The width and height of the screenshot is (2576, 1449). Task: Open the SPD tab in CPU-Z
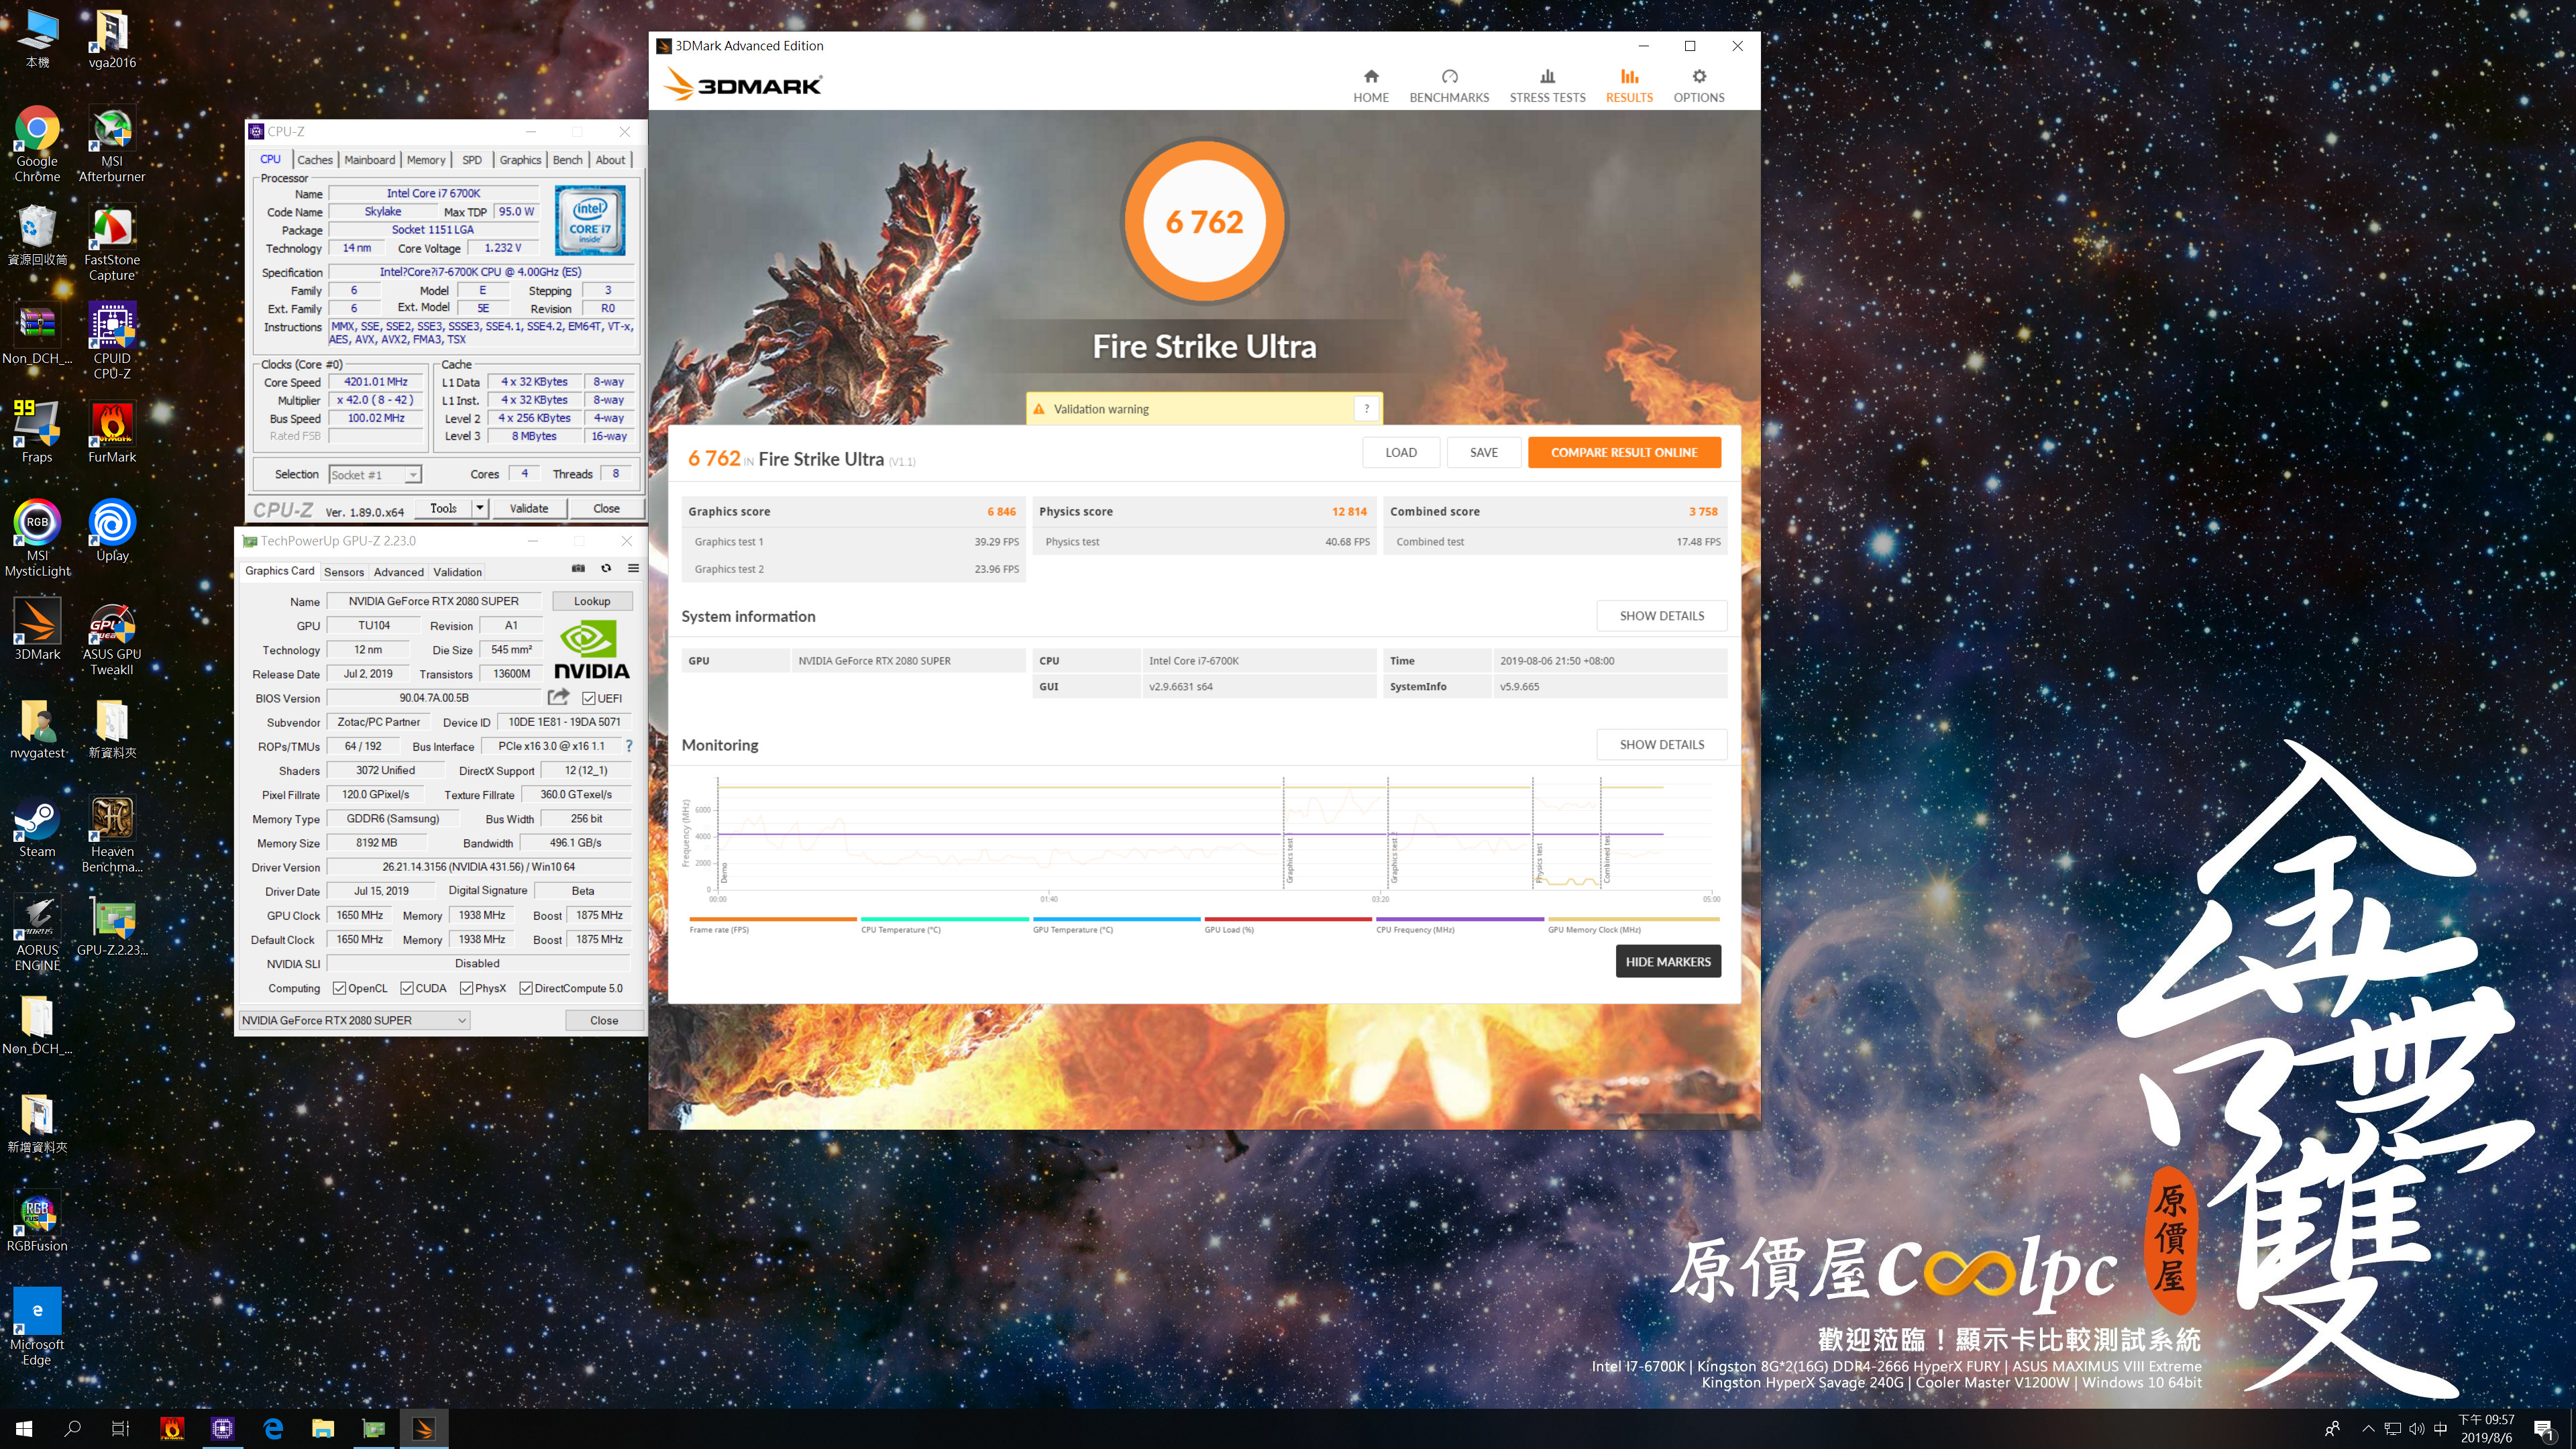[x=472, y=160]
